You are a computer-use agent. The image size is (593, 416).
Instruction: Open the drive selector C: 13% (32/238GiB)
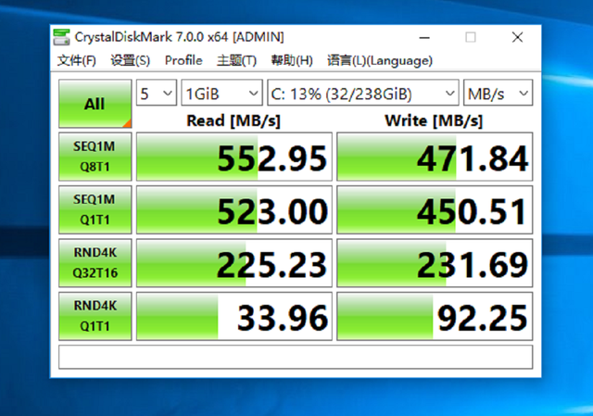[363, 93]
